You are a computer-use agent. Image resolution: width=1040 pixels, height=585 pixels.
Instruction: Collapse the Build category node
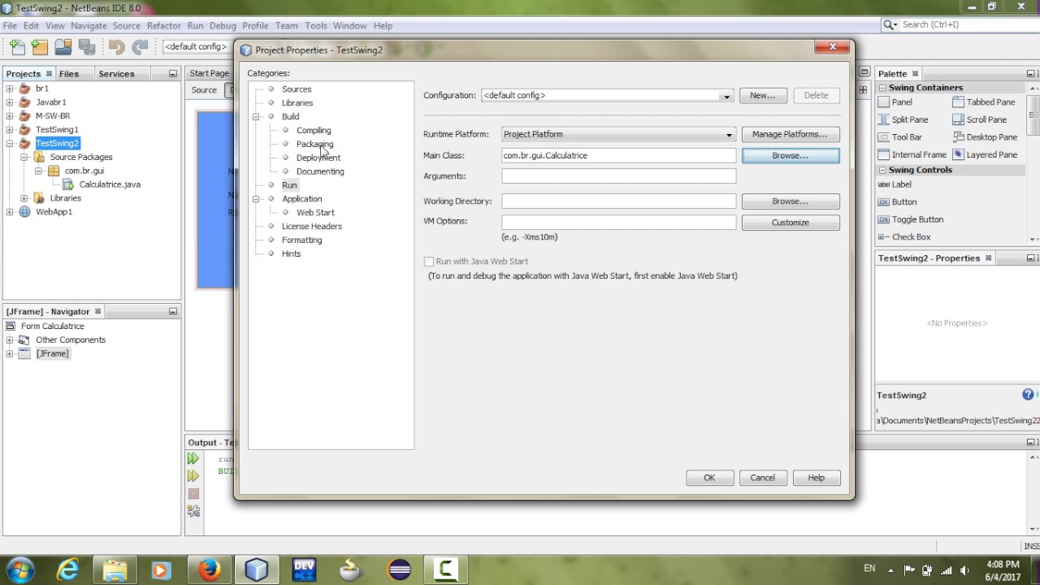pos(257,117)
